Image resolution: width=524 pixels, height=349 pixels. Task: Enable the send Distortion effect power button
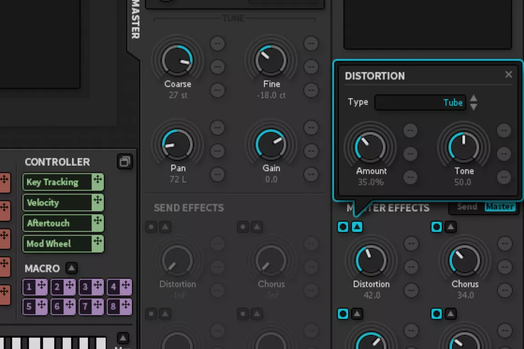point(151,227)
